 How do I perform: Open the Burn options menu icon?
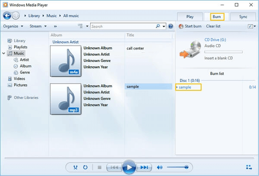coord(252,26)
